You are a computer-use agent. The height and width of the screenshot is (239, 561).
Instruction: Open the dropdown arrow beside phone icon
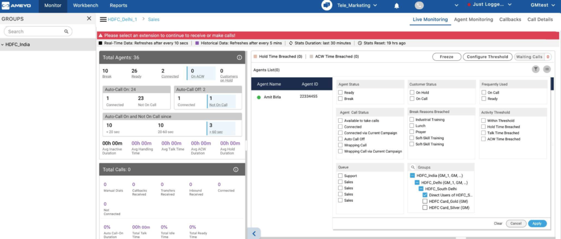[456, 5]
